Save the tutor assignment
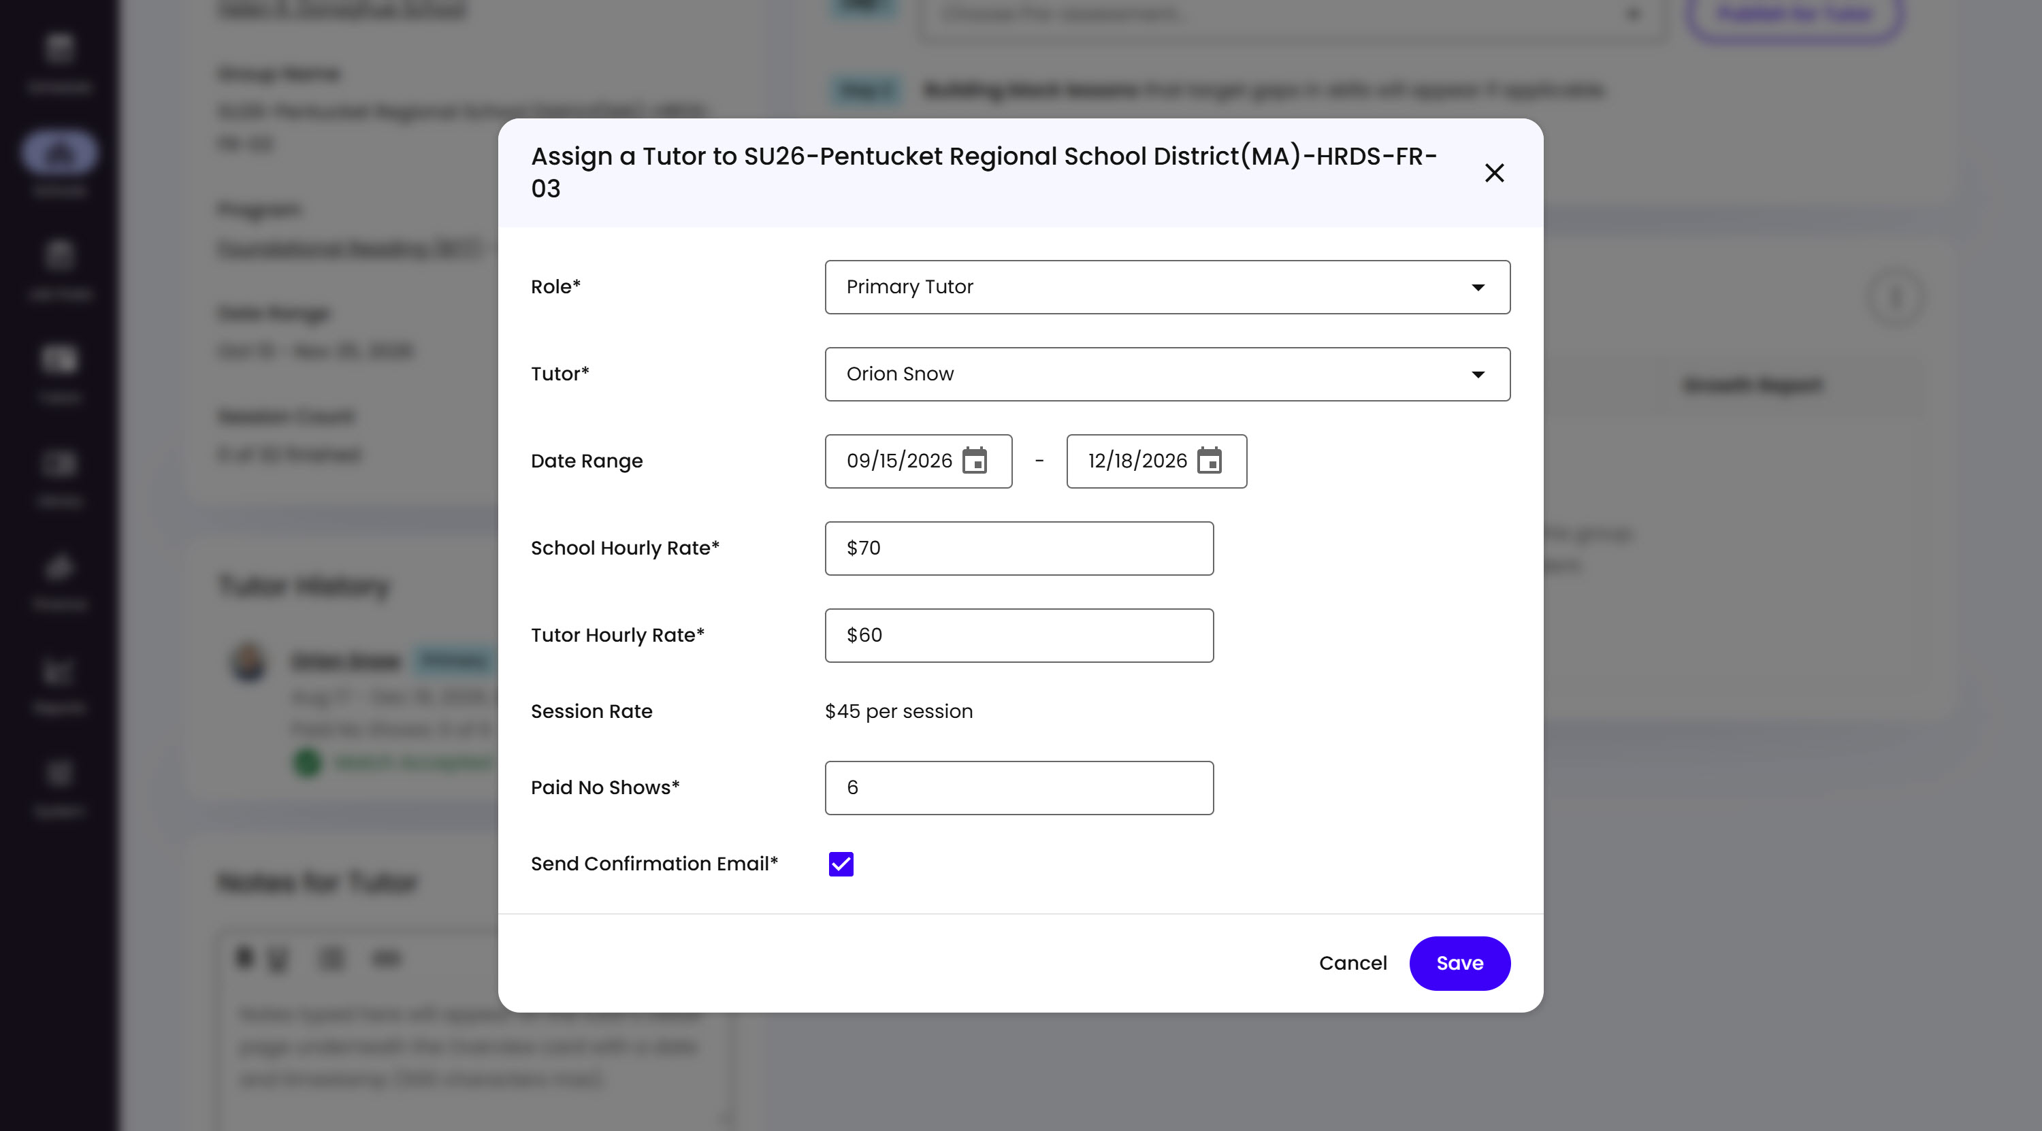 pos(1459,963)
